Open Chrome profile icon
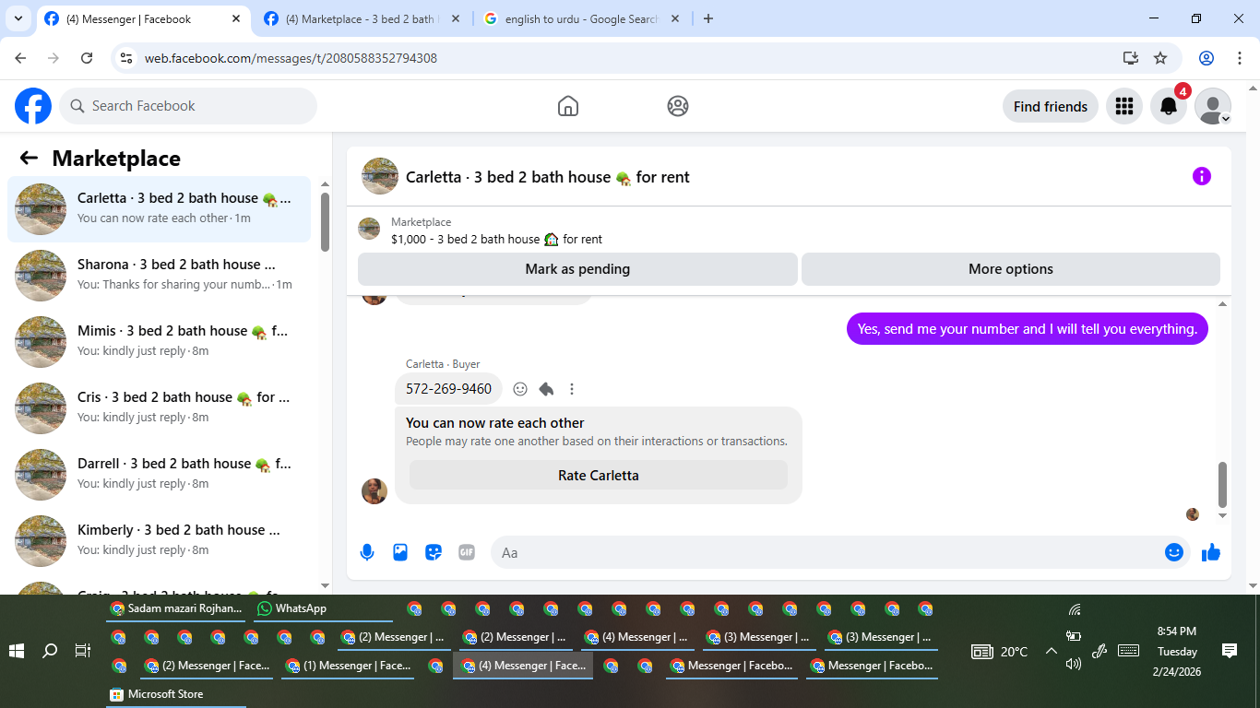The image size is (1260, 708). 1207,58
